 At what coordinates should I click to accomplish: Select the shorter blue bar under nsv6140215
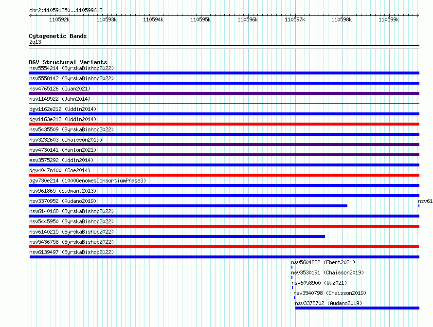click(x=177, y=236)
